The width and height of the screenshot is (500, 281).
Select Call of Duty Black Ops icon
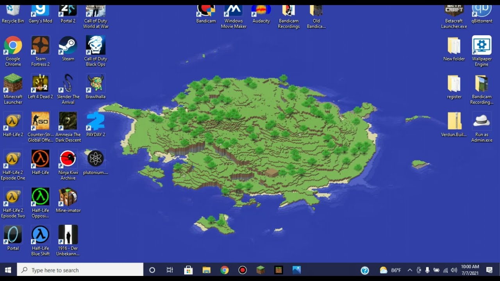[x=96, y=51]
